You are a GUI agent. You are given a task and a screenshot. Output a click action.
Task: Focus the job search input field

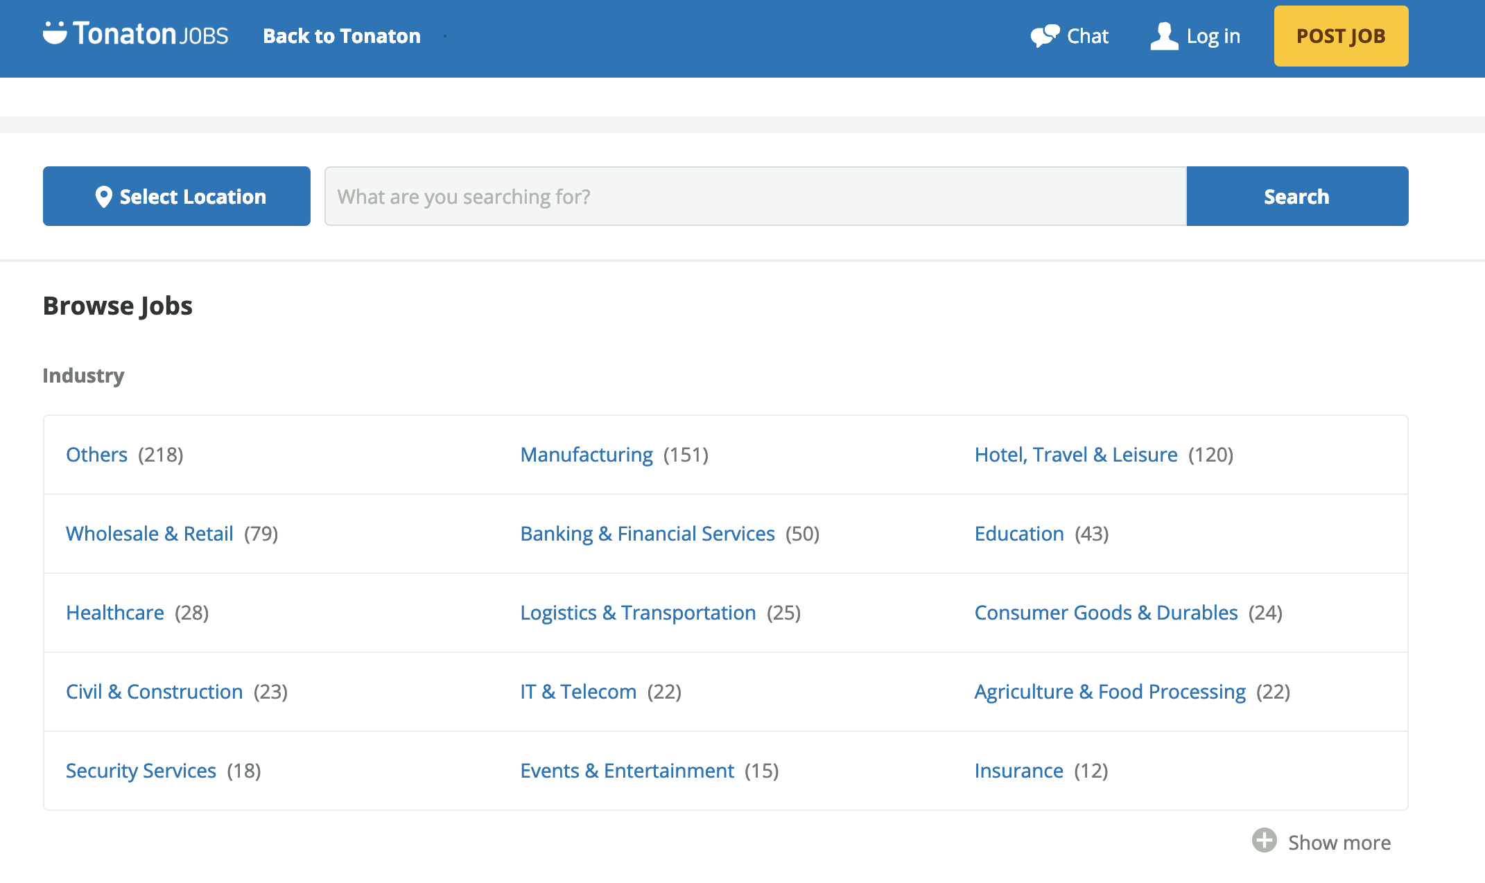(756, 196)
